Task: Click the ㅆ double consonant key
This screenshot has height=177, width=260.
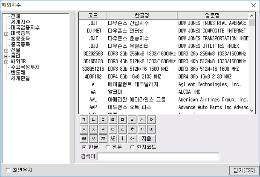Action: [x=93, y=139]
